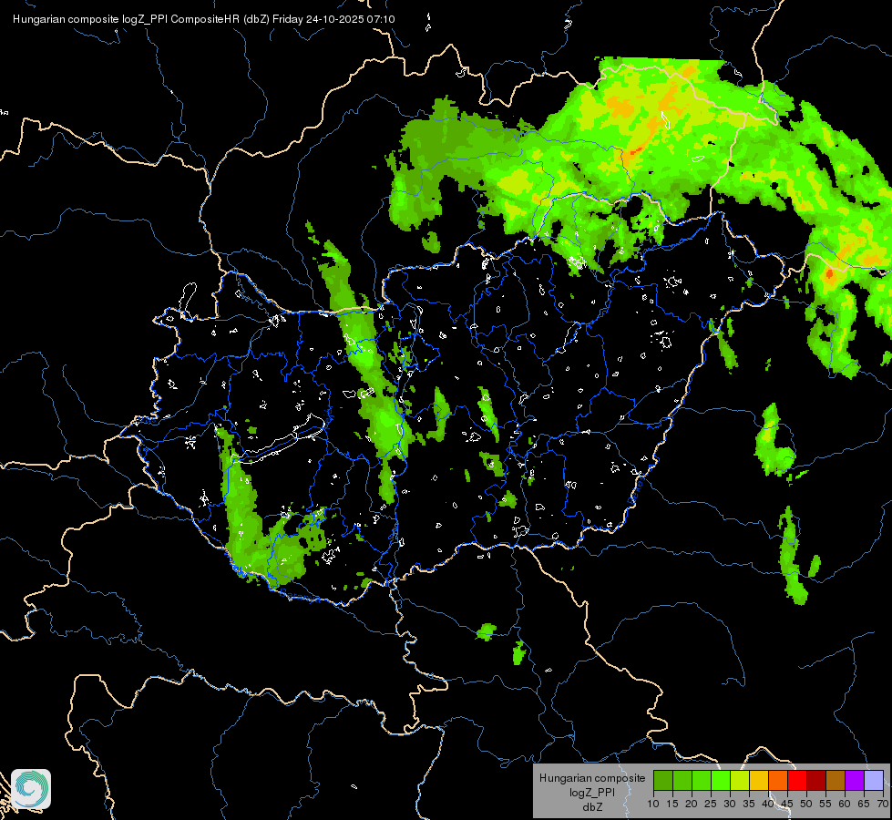Select the 20-25 dBZ green legend swatch
Image resolution: width=892 pixels, height=820 pixels.
702,780
